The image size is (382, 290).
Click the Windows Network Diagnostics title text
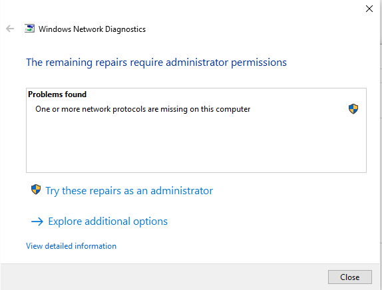pos(92,29)
